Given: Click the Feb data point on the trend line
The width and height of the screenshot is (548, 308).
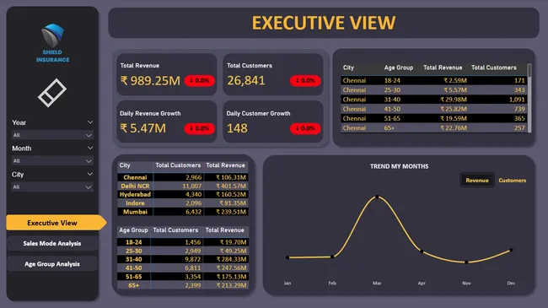Looking at the screenshot, I should tap(332, 257).
